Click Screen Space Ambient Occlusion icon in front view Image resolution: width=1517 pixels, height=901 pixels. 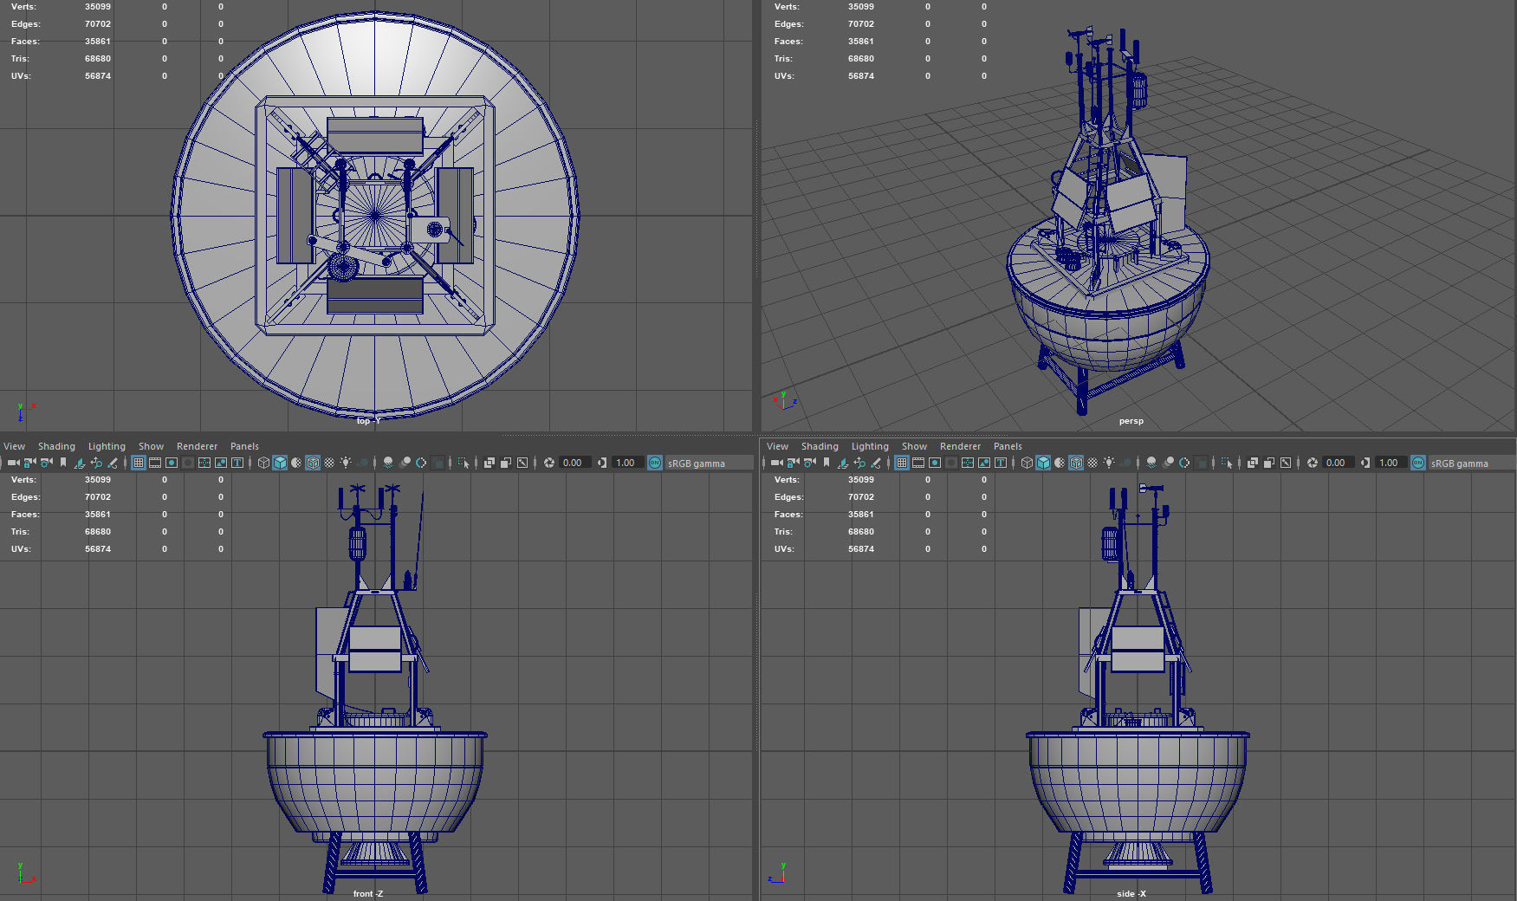(x=388, y=463)
